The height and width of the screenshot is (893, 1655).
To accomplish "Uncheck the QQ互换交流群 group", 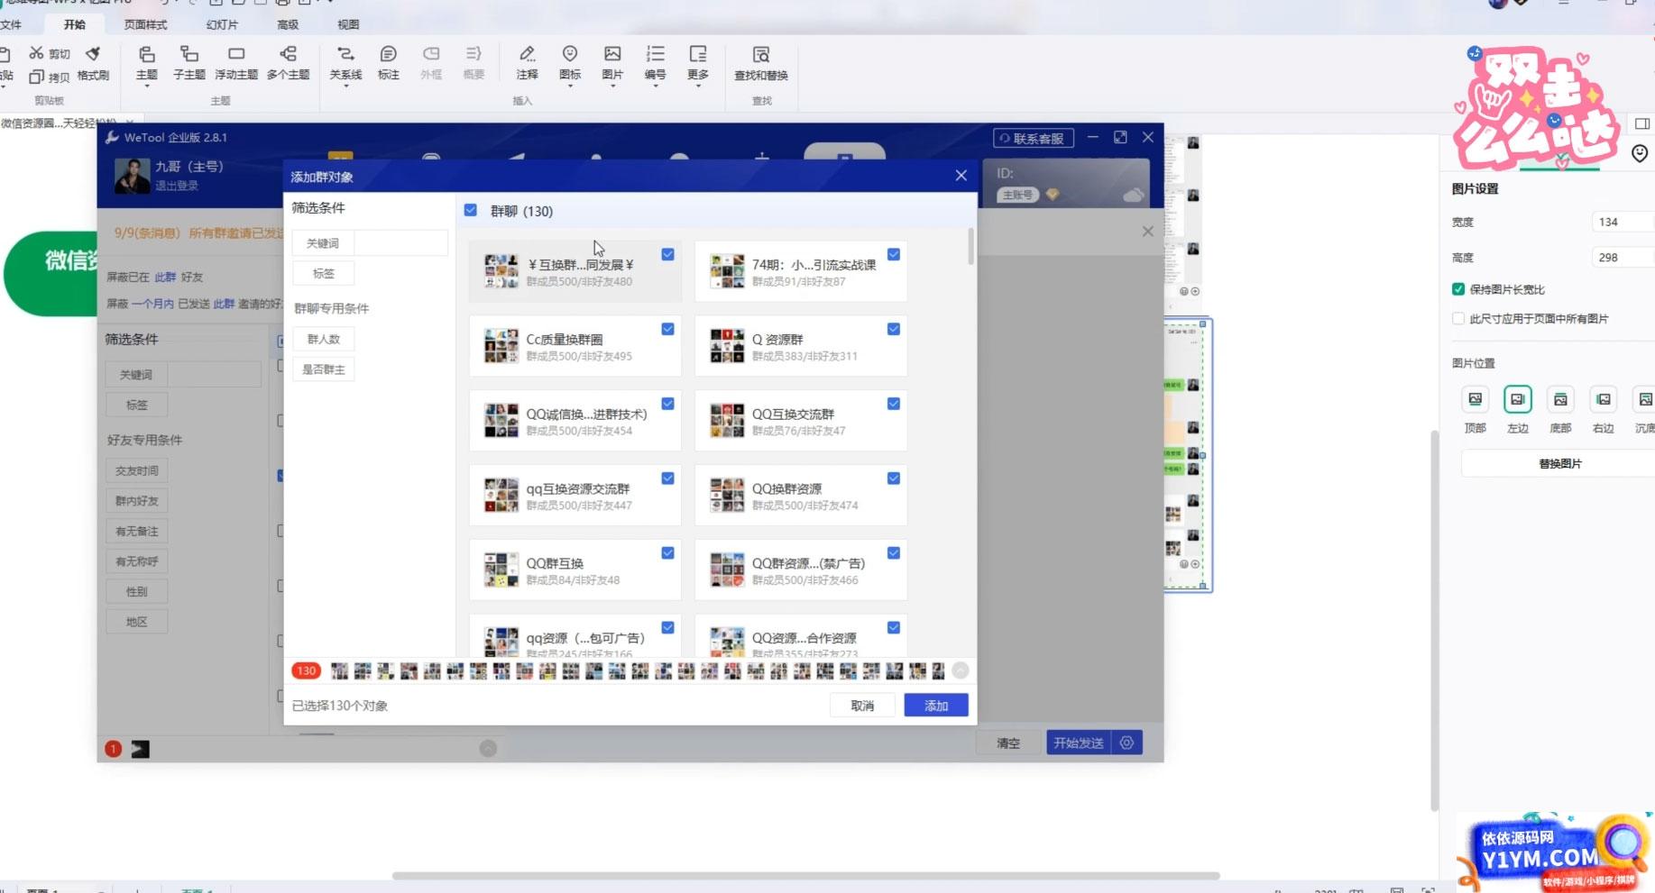I will [x=893, y=404].
